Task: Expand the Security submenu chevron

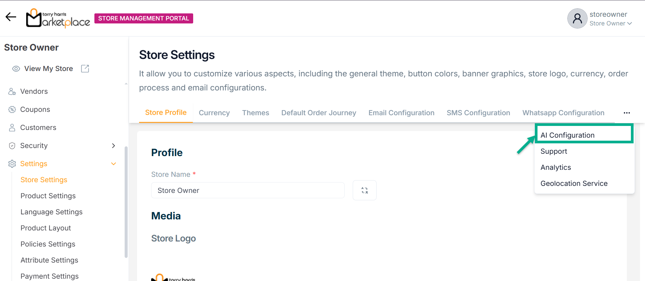Action: (x=114, y=146)
